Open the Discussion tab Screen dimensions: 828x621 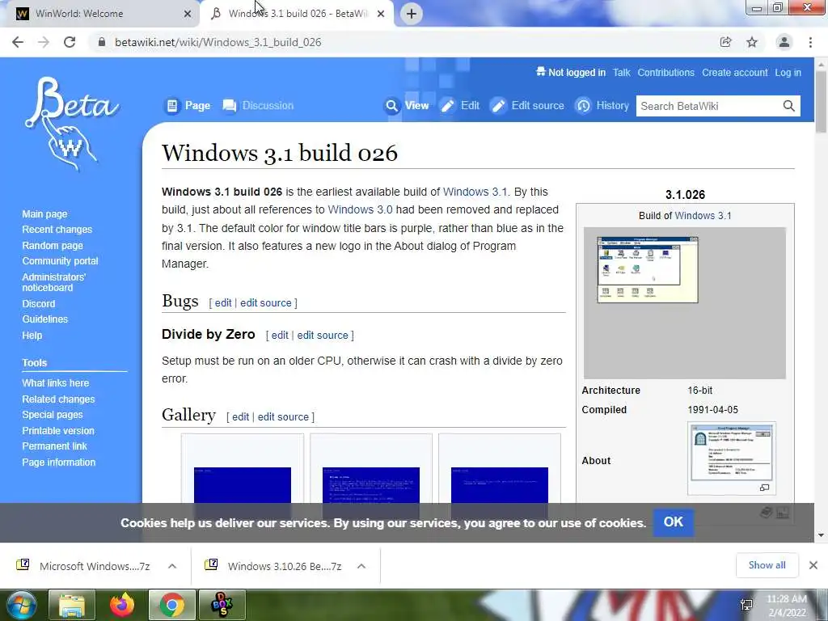pos(258,106)
